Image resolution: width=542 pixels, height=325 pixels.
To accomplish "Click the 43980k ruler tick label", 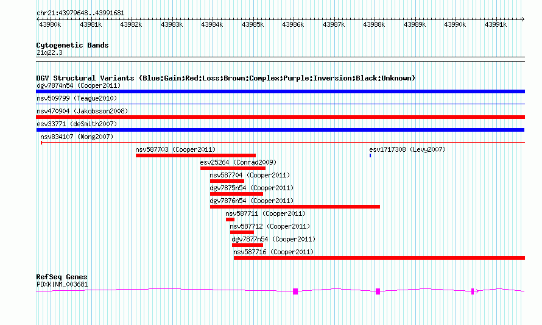I will tap(50, 24).
